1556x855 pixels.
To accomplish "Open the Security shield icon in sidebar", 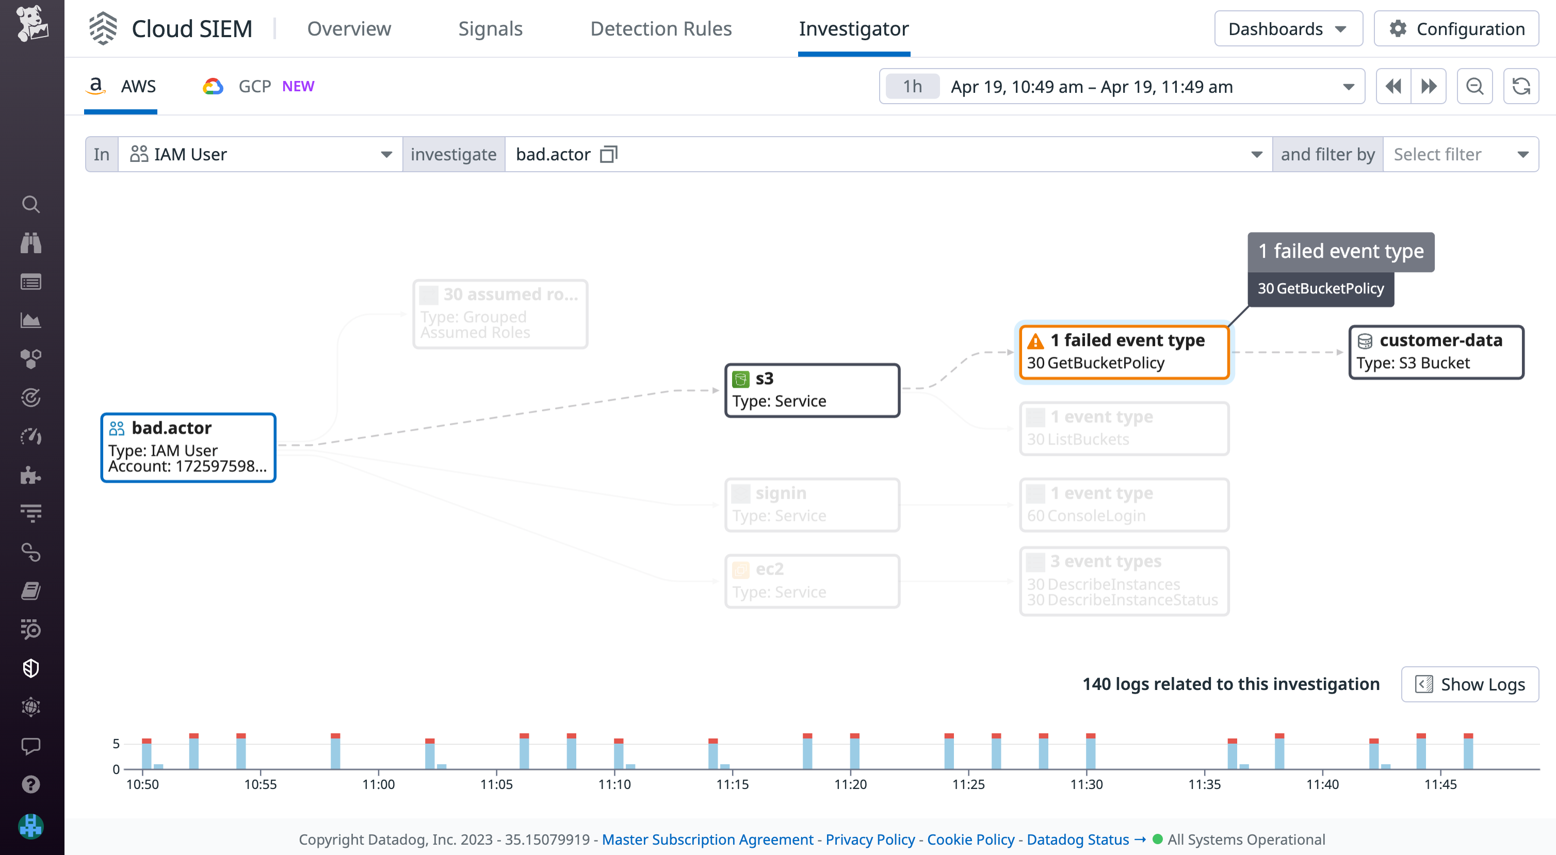I will pyautogui.click(x=31, y=668).
